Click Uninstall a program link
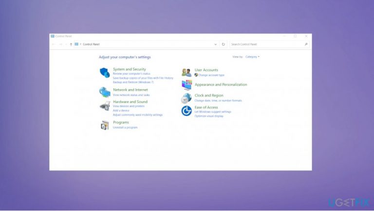The height and width of the screenshot is (211, 374). pyautogui.click(x=125, y=128)
